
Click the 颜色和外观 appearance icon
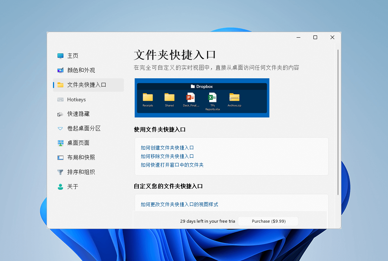click(60, 70)
